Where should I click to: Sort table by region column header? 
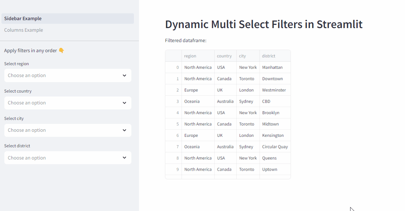click(x=198, y=56)
